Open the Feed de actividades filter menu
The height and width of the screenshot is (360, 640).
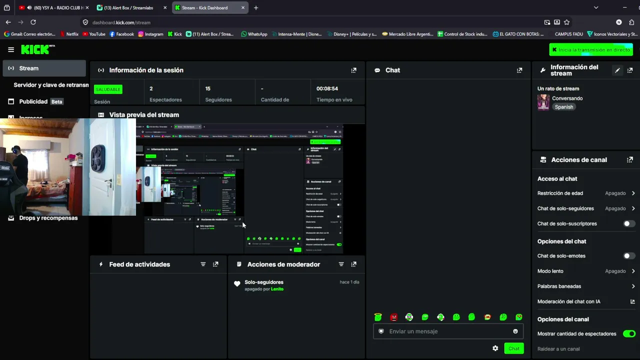pyautogui.click(x=203, y=264)
